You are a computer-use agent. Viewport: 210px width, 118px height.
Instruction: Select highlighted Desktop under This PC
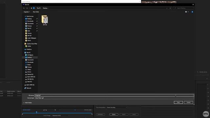point(30,57)
